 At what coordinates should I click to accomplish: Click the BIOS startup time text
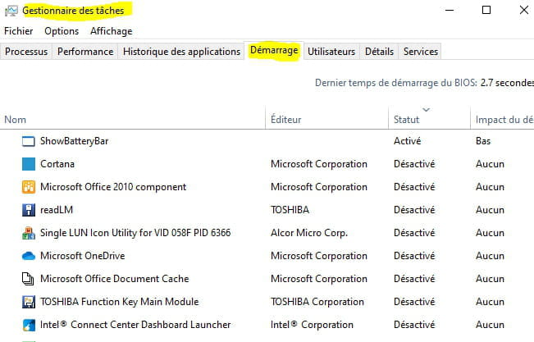pos(424,83)
